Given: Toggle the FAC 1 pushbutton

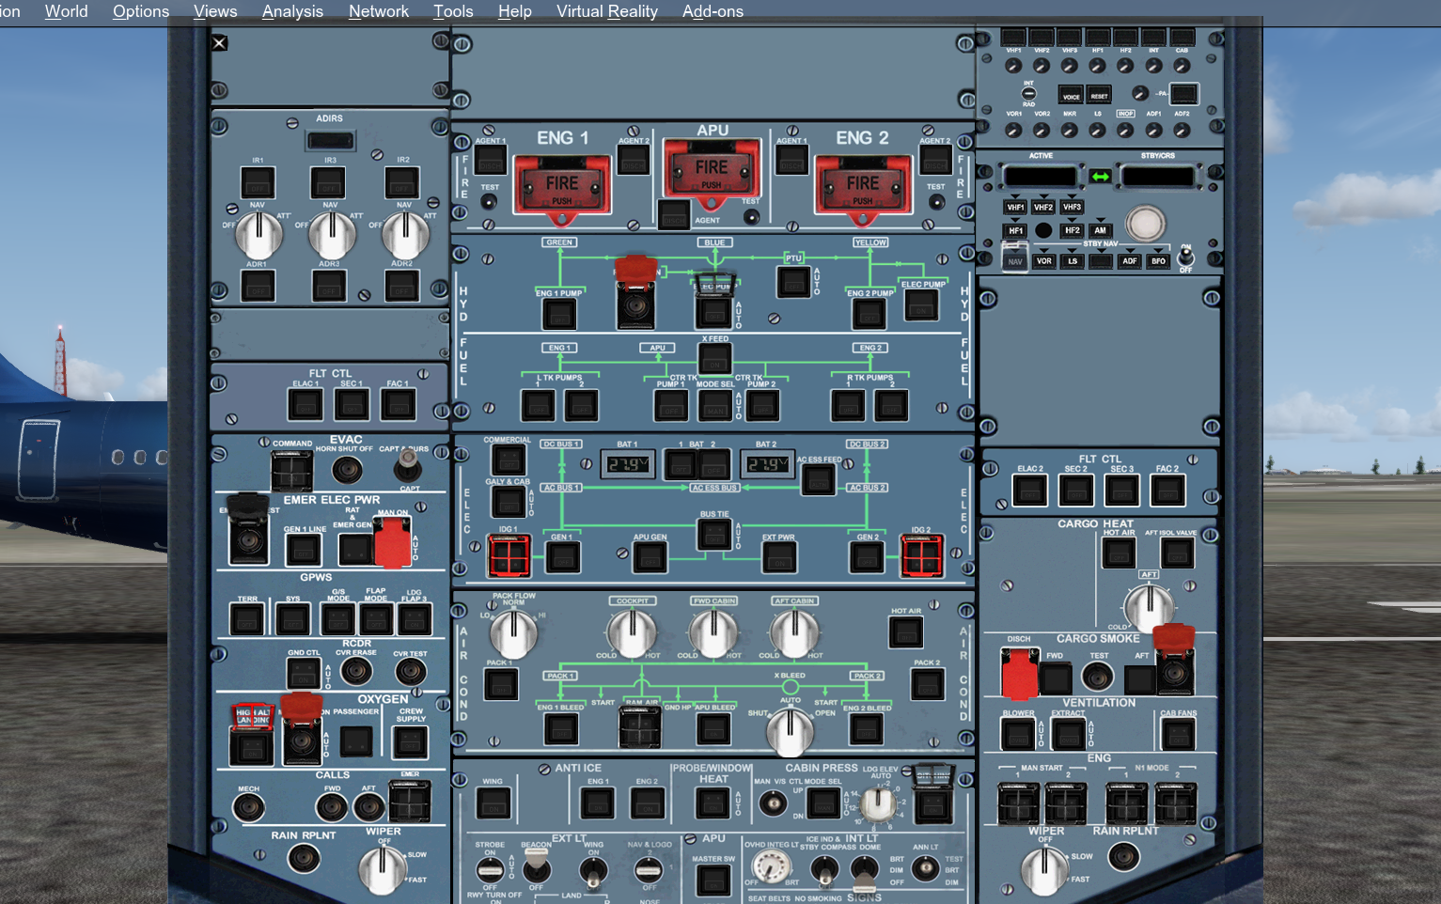Looking at the screenshot, I should (x=399, y=405).
